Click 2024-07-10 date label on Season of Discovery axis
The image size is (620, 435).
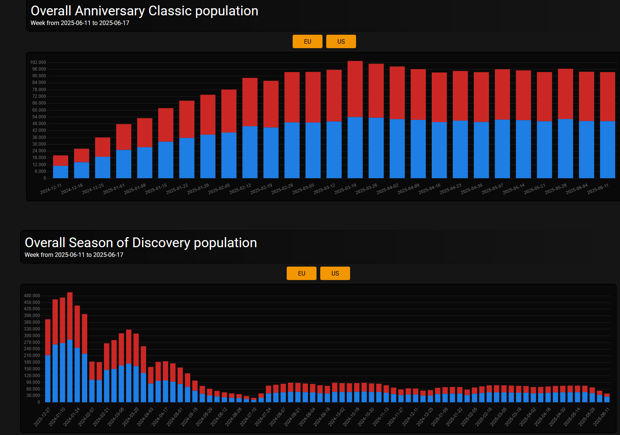[x=248, y=417]
